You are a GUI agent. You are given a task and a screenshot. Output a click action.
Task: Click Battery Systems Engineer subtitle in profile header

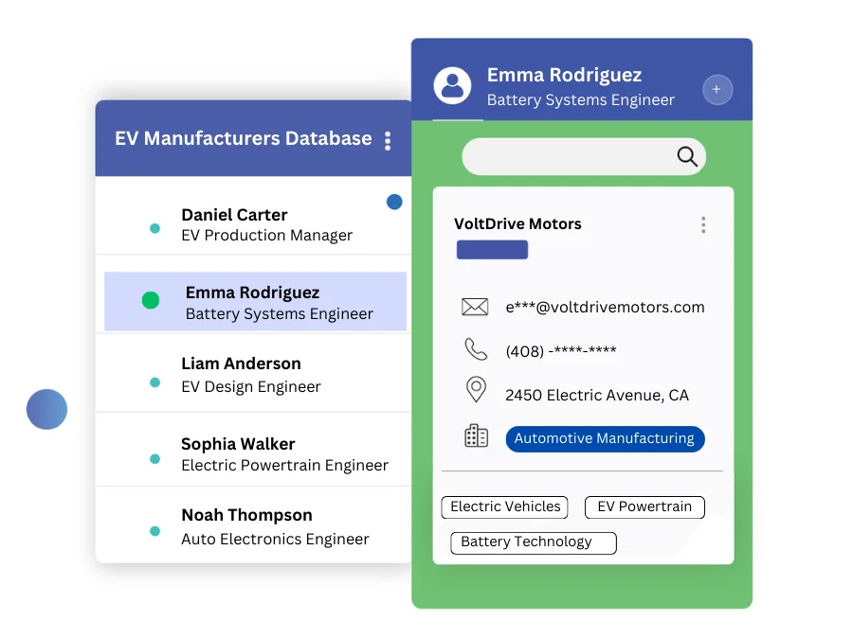tap(580, 100)
